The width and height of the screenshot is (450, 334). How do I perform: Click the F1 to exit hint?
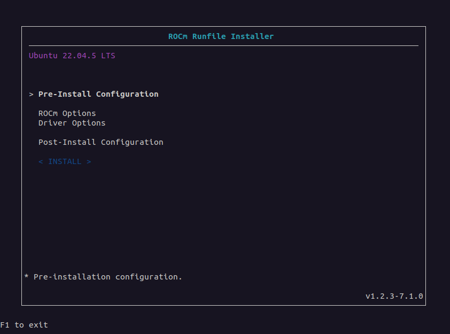click(24, 325)
